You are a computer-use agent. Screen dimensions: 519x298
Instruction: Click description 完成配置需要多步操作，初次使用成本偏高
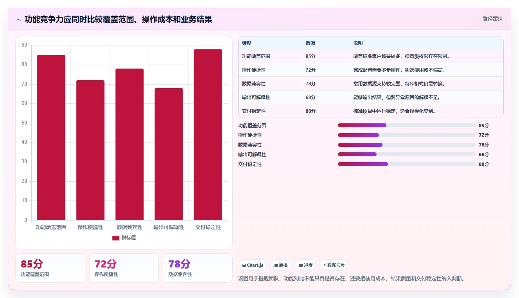(399, 70)
